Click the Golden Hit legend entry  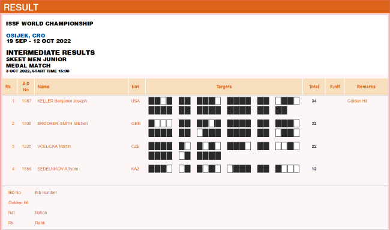19,202
